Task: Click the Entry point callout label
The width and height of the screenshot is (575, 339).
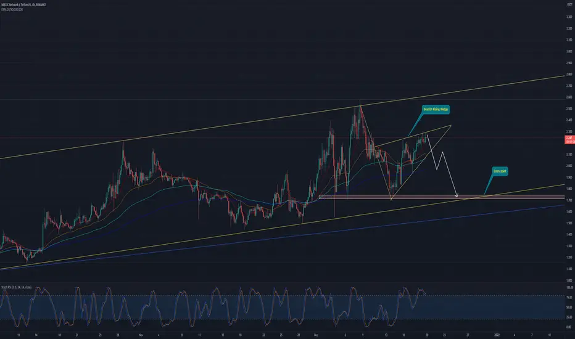Action: [500, 171]
